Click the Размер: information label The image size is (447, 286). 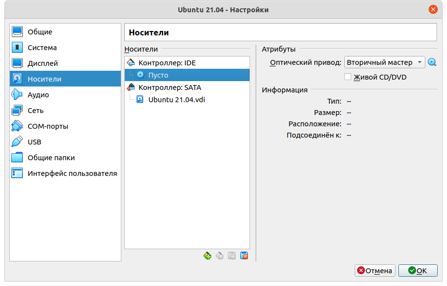(328, 113)
